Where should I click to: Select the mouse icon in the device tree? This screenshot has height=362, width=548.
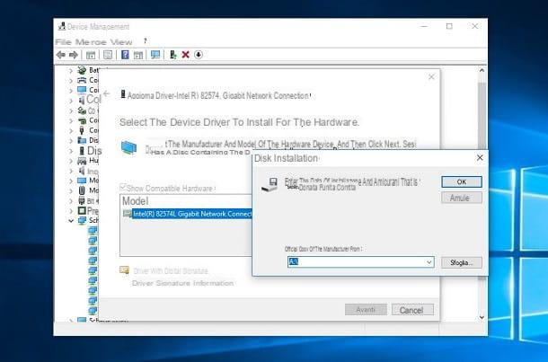tap(82, 190)
